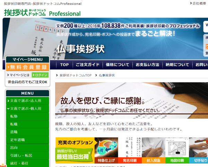Image resolution: width=208 pixels, height=167 pixels.
Task: Click the 故人を偲び、ご縁に感謝 hero image
Action: 131,100
